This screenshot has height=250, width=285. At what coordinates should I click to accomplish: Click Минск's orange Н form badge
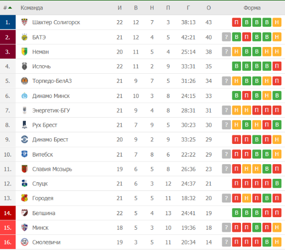tap(277, 227)
